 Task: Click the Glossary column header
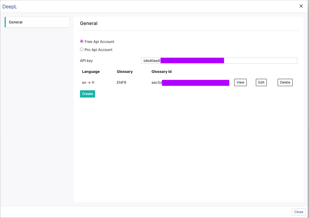coord(125,72)
